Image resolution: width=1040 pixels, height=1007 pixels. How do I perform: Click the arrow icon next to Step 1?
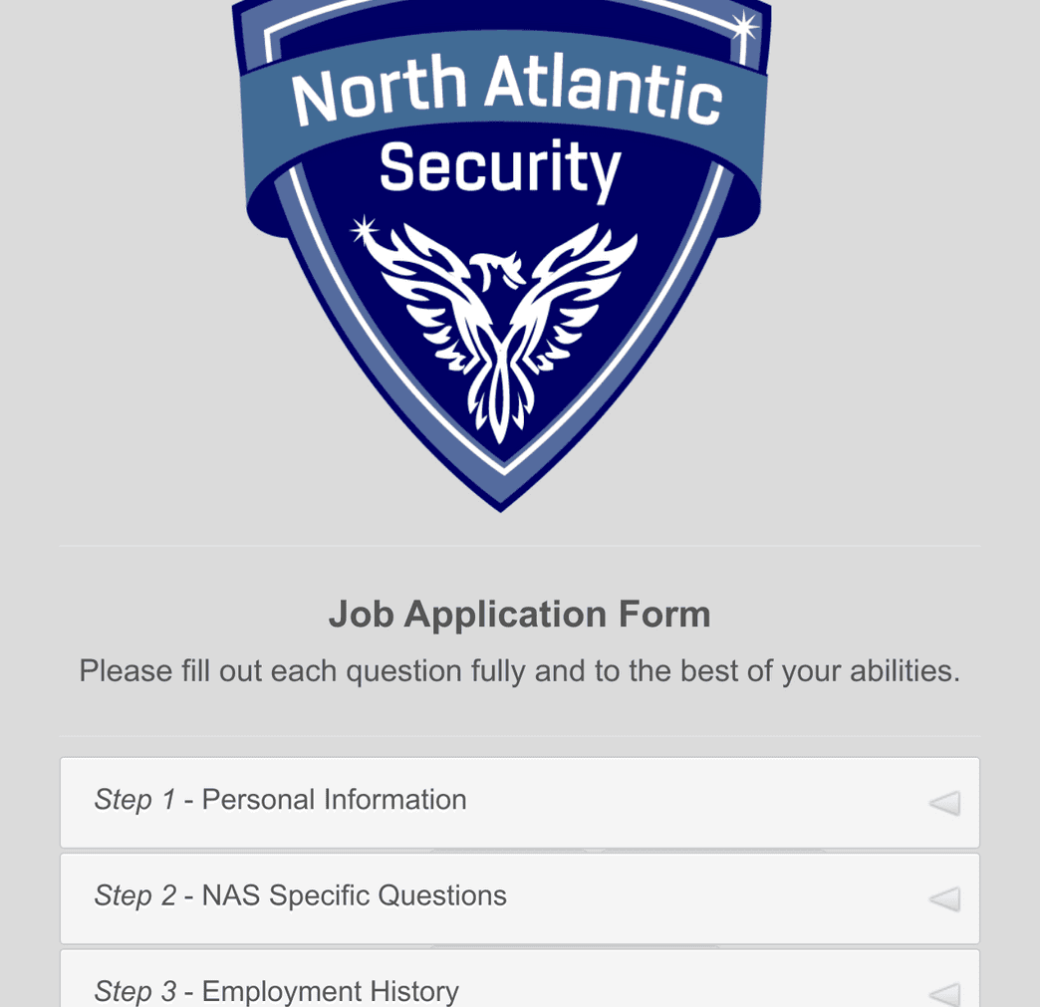pos(943,802)
